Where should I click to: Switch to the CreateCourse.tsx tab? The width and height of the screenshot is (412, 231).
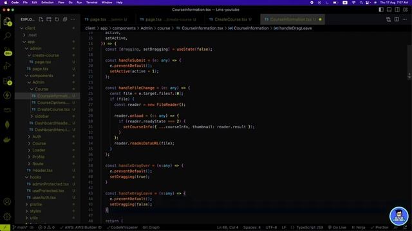230,19
